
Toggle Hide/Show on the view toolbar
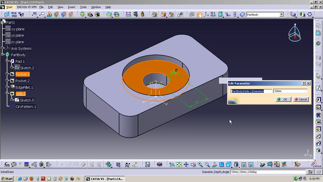pos(244,165)
